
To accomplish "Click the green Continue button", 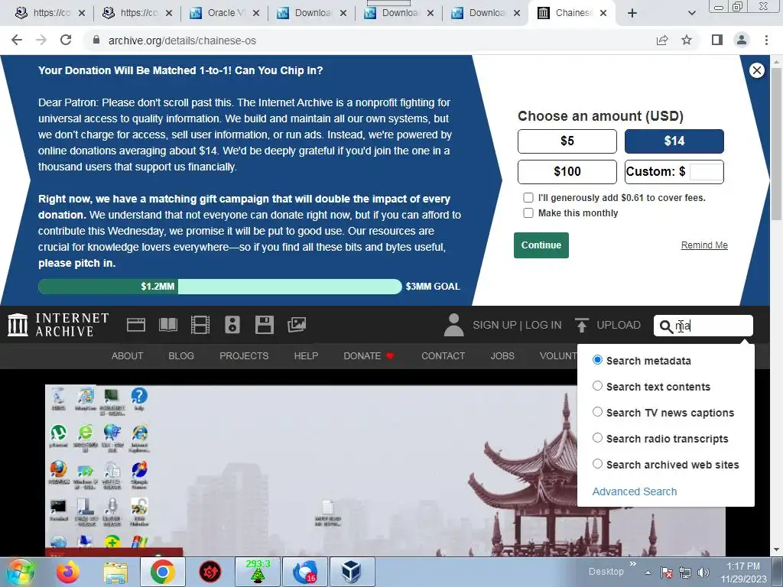I will [x=541, y=245].
